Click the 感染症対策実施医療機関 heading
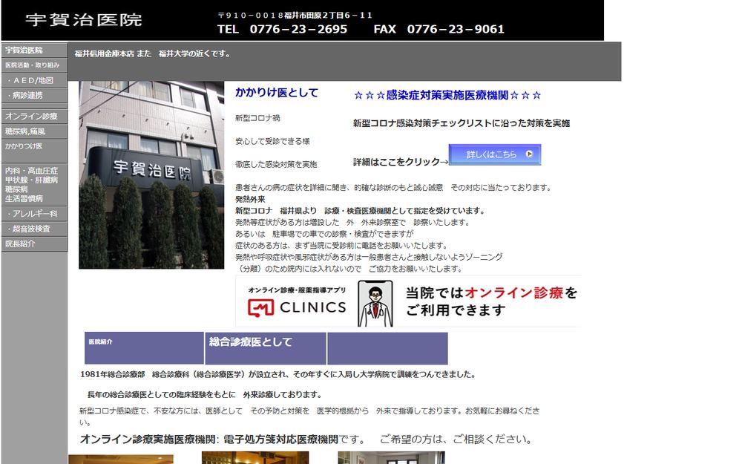This screenshot has height=464, width=742. pos(447,95)
